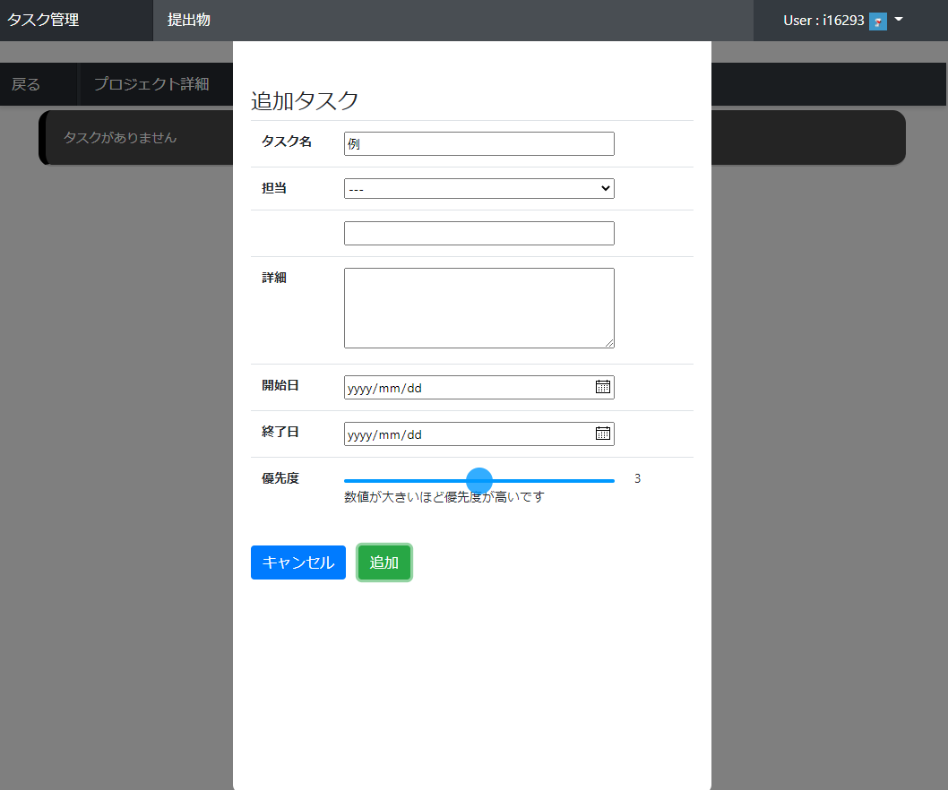The width and height of the screenshot is (948, 790).
Task: Open the プロジェクト詳細 menu item
Action: [x=151, y=84]
